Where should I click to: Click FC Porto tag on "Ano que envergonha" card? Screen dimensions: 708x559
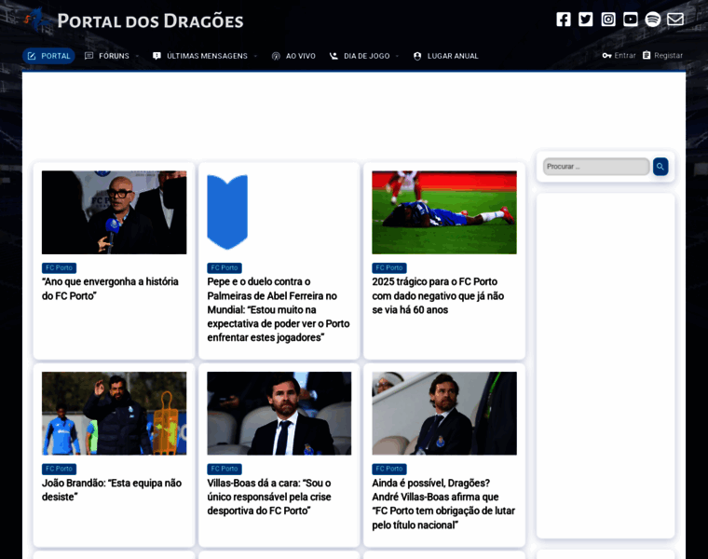pyautogui.click(x=59, y=267)
